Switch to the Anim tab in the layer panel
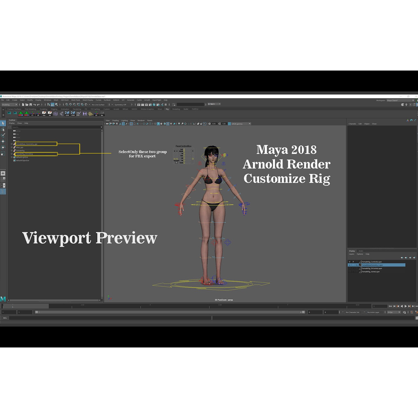 click(x=361, y=251)
